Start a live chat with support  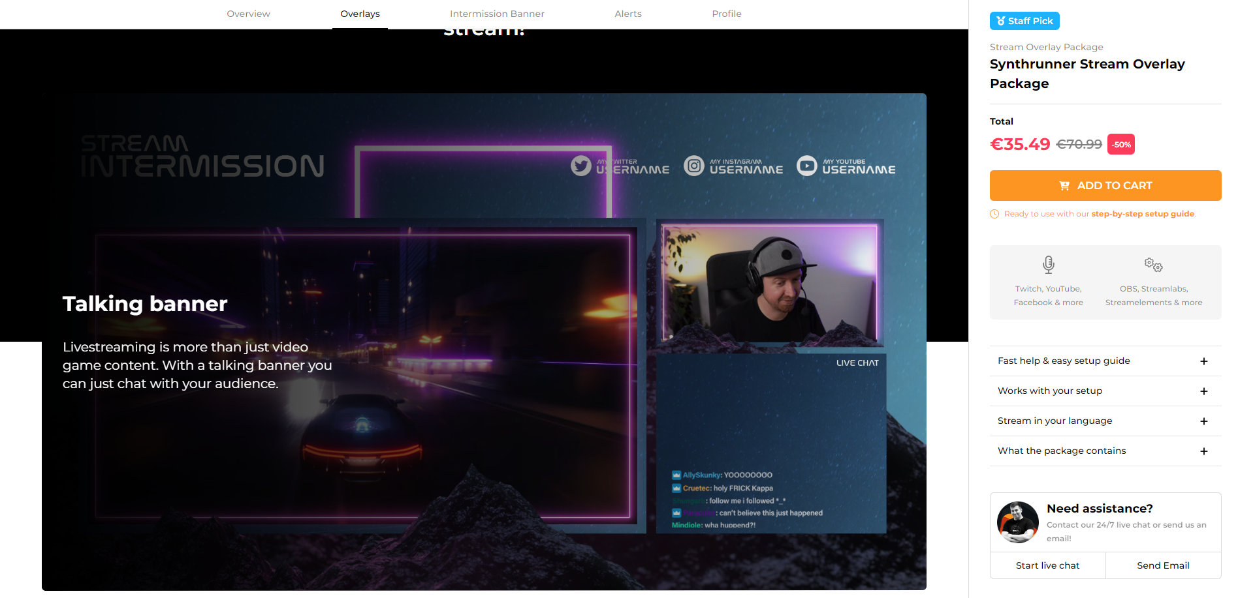1047,565
